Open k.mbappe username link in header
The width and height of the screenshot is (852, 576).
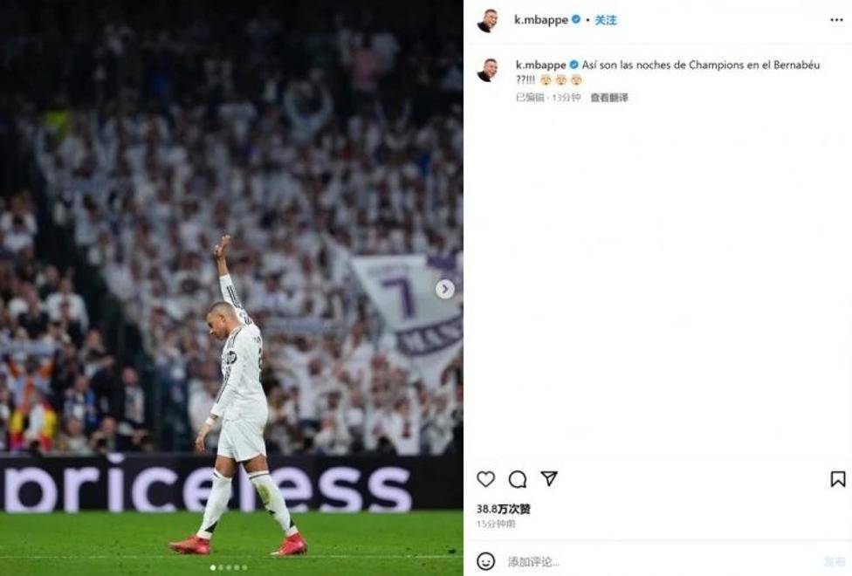click(540, 20)
